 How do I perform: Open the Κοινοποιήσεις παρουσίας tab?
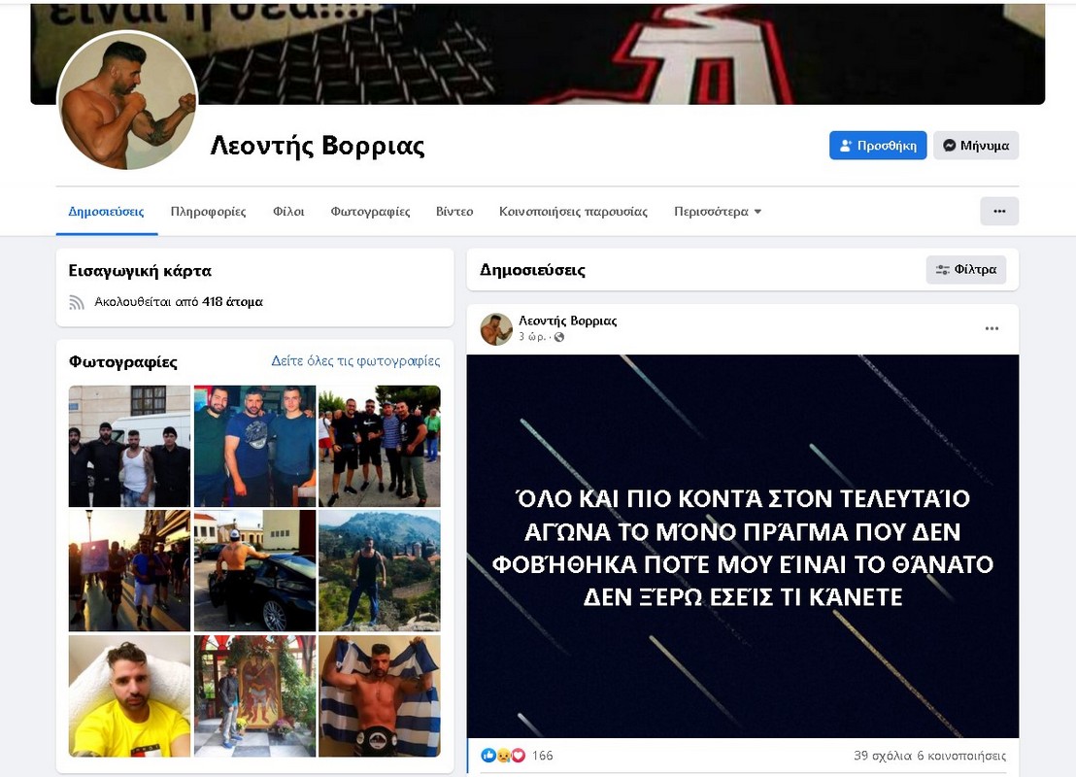[573, 212]
